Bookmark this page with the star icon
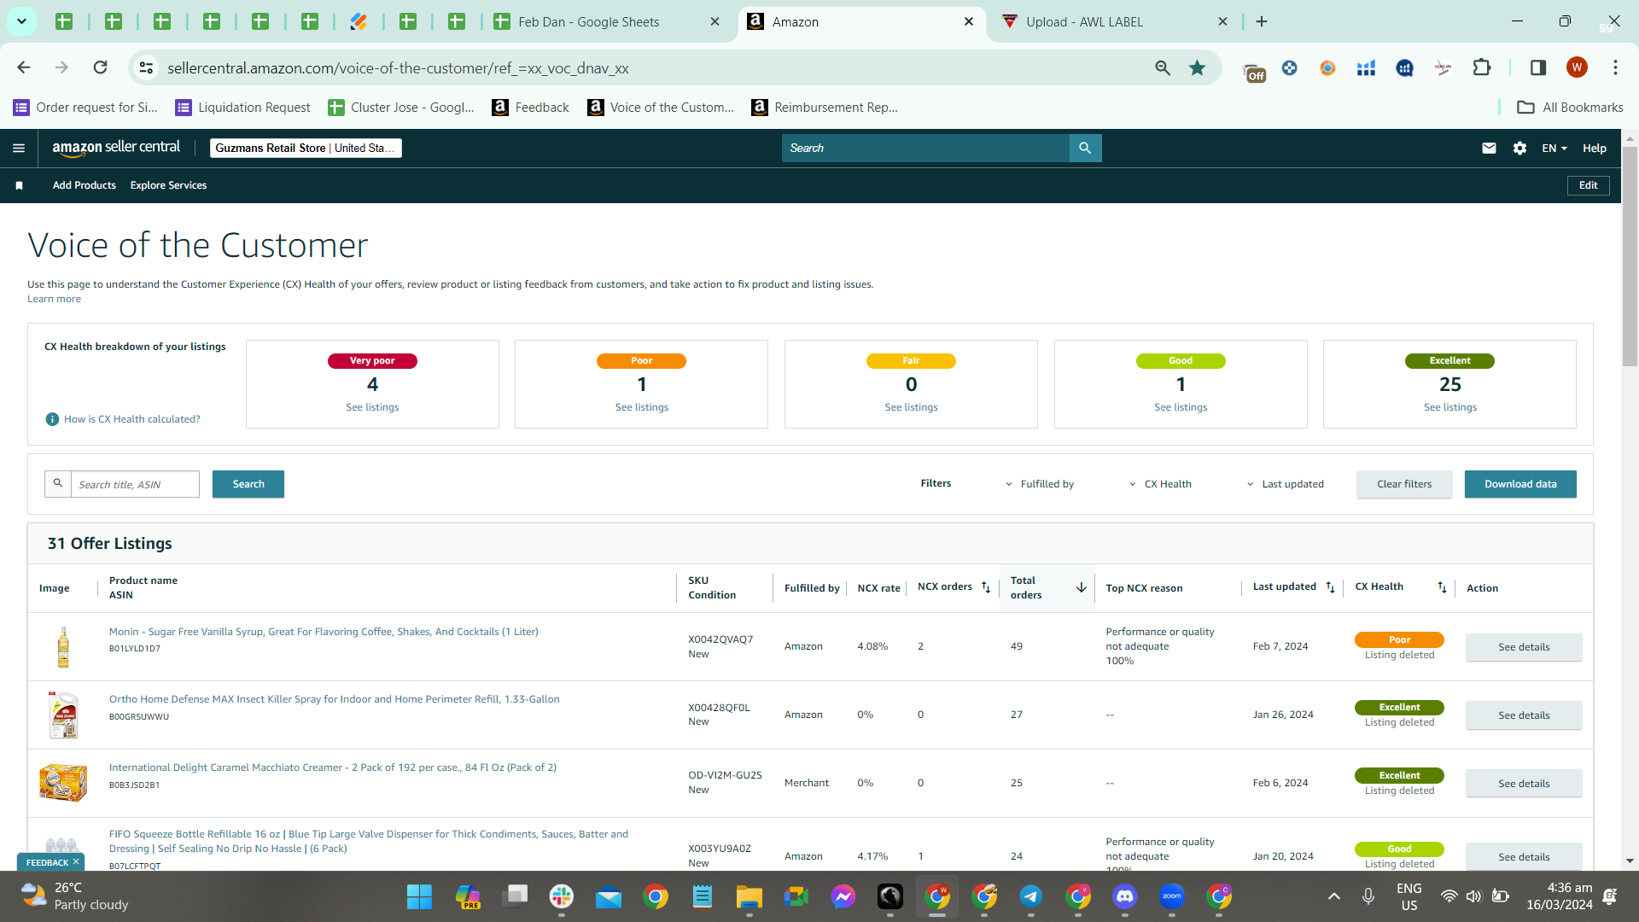Viewport: 1639px width, 922px height. tap(1197, 67)
